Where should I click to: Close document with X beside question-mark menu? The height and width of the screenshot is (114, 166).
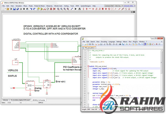[x=162, y=42]
